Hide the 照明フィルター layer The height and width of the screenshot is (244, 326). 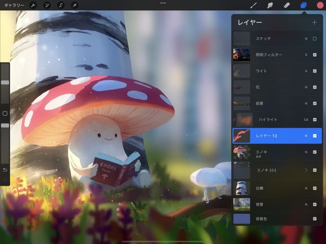tap(315, 55)
